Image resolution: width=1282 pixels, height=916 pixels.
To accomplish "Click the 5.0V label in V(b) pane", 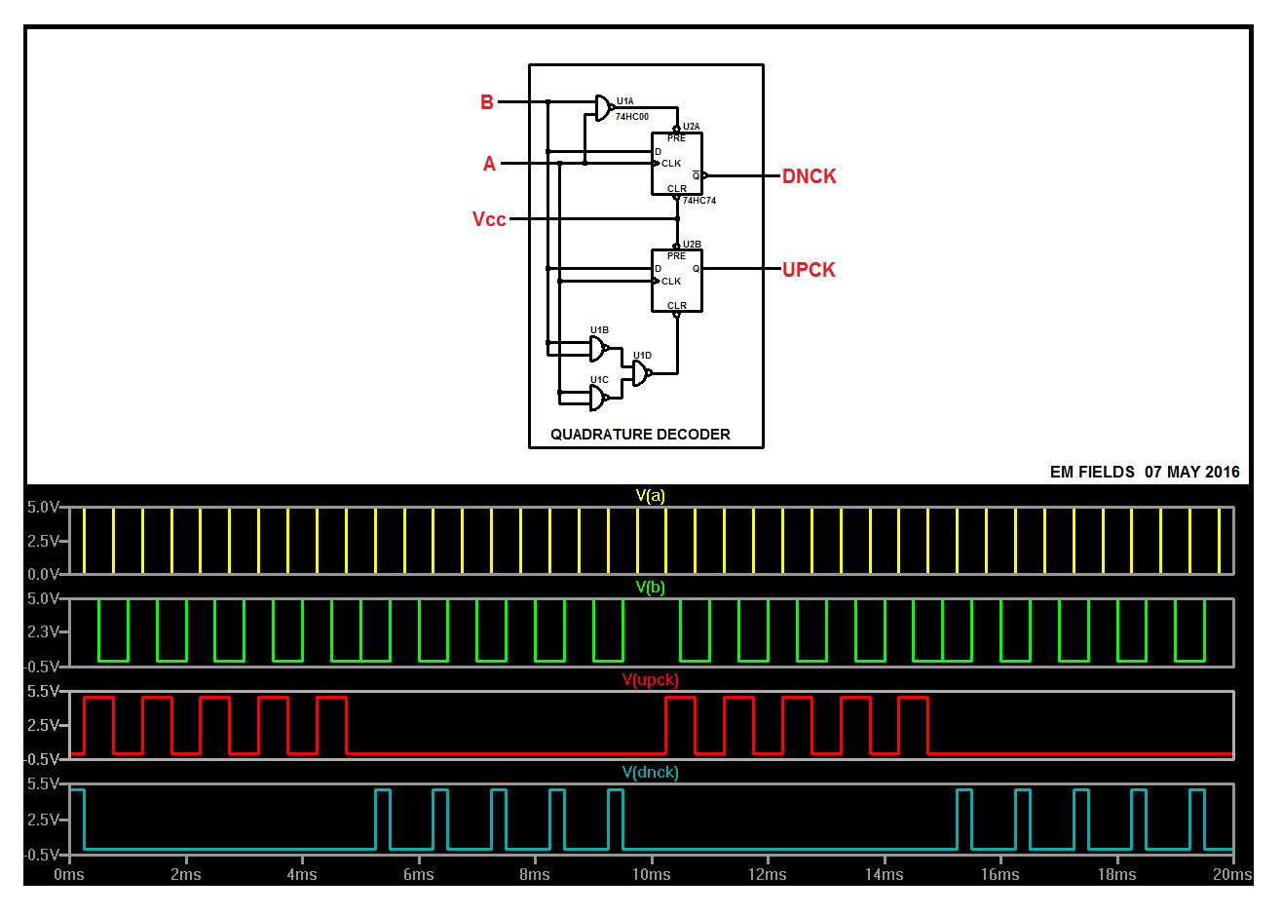I will point(44,598).
